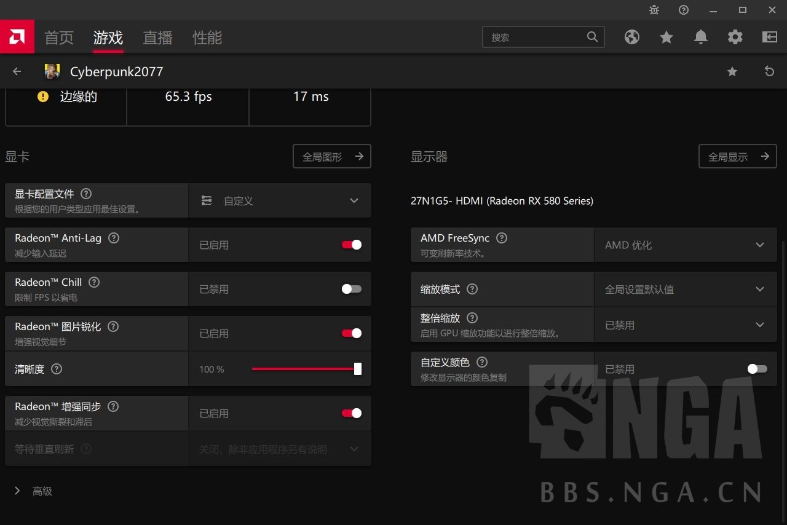Click the back arrow beside Cyberpunk2077

[17, 71]
